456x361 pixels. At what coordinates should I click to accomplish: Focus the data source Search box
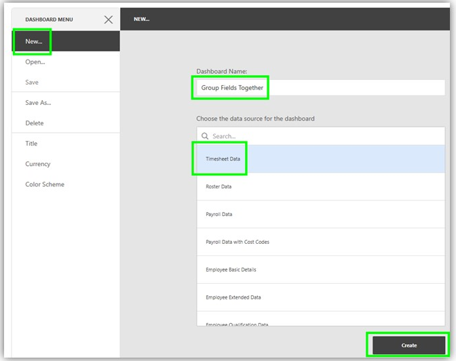coord(320,136)
